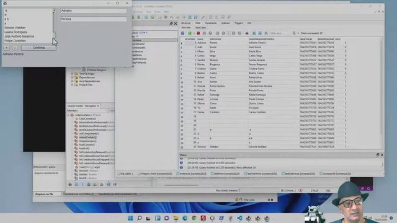The height and width of the screenshot is (223, 397).
Task: Click the minus button below contact list
Action: coord(15,48)
